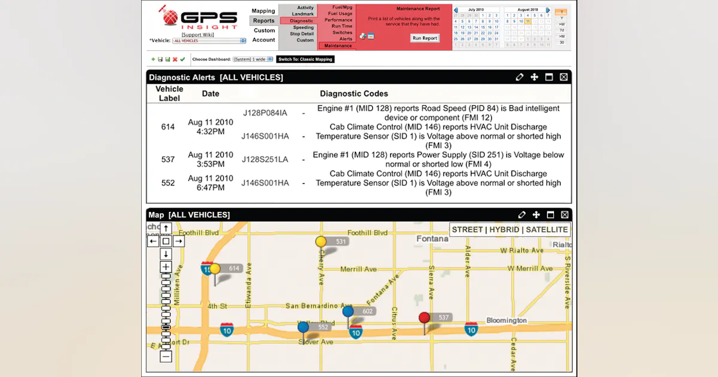Choose the Run Time diagnostic report
The width and height of the screenshot is (718, 377).
(x=342, y=26)
